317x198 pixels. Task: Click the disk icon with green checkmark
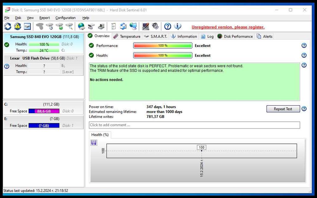tap(60, 27)
